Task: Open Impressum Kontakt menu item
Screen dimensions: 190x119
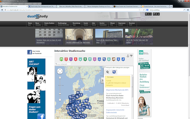Action: click(x=122, y=24)
